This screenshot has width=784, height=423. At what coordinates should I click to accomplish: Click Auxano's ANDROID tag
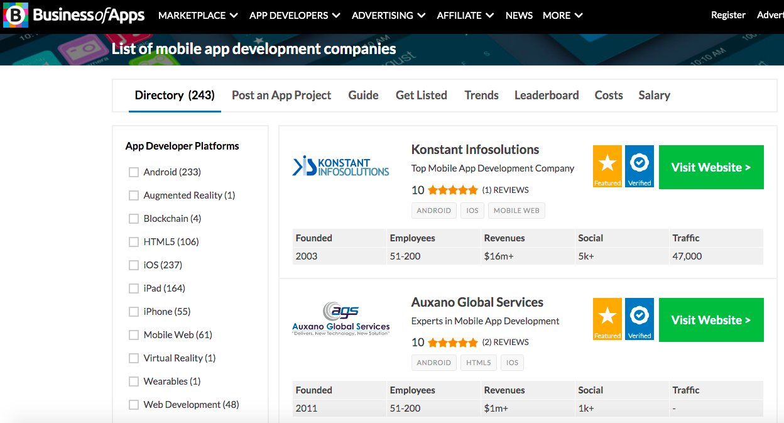pyautogui.click(x=433, y=363)
